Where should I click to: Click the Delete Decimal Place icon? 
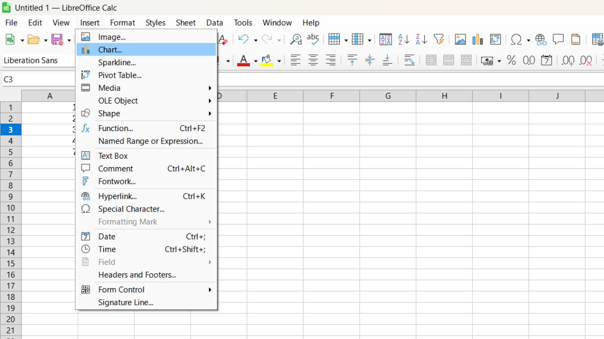pos(586,60)
